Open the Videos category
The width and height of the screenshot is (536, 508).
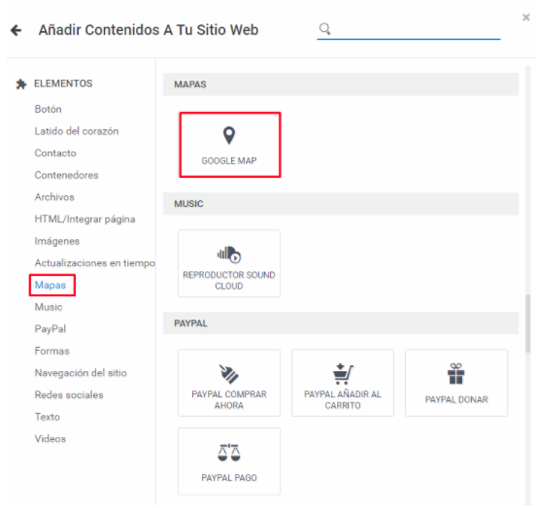click(x=50, y=439)
